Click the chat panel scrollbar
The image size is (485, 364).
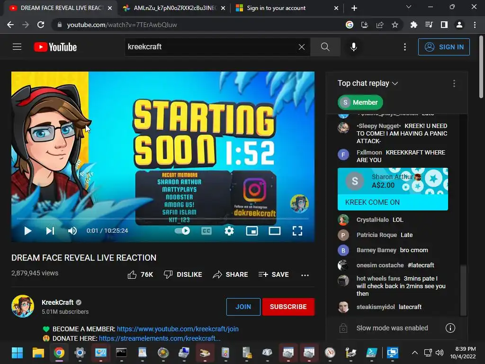tap(463, 290)
